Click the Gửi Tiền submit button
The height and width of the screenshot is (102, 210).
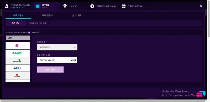click(50, 69)
